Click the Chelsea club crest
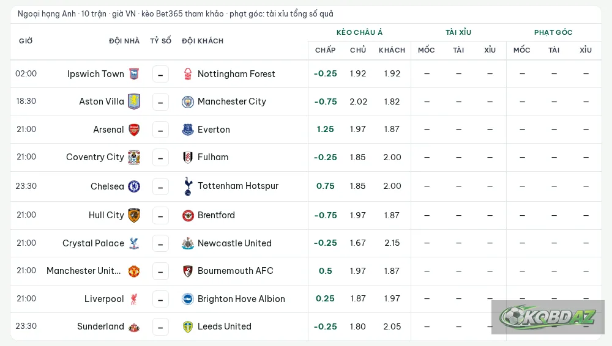The image size is (612, 346). 134,186
